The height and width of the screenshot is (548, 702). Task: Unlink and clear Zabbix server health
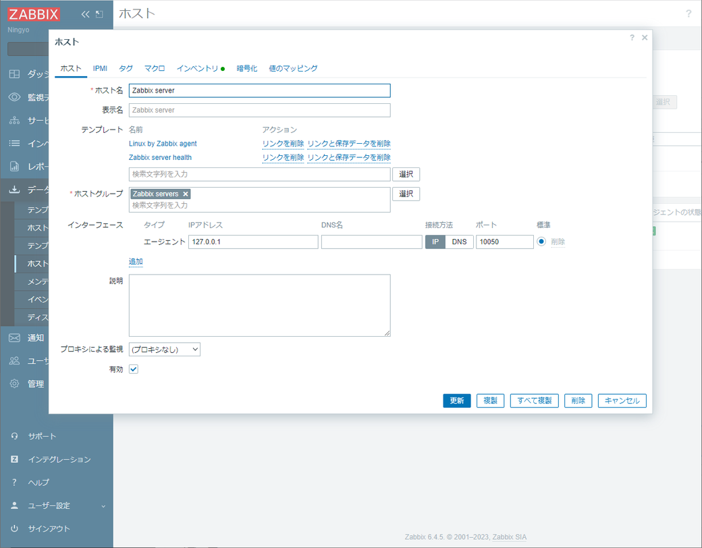click(x=349, y=158)
